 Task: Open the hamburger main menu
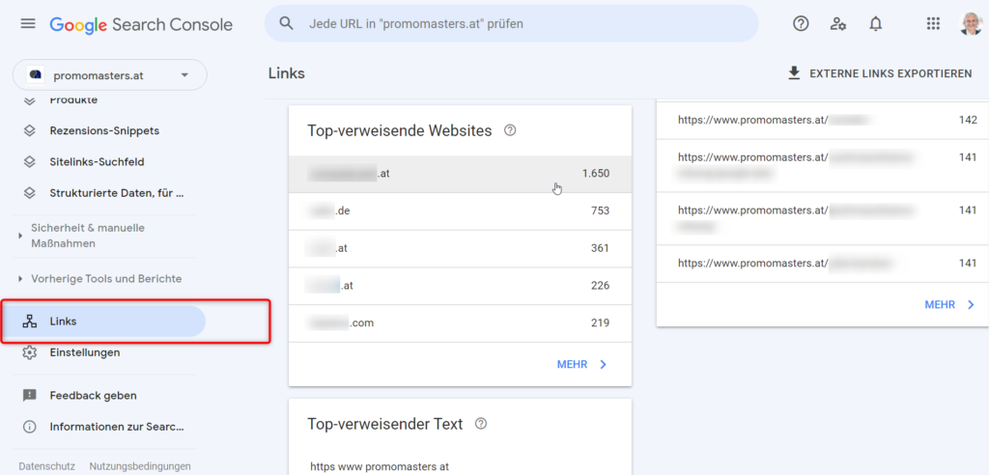[27, 23]
